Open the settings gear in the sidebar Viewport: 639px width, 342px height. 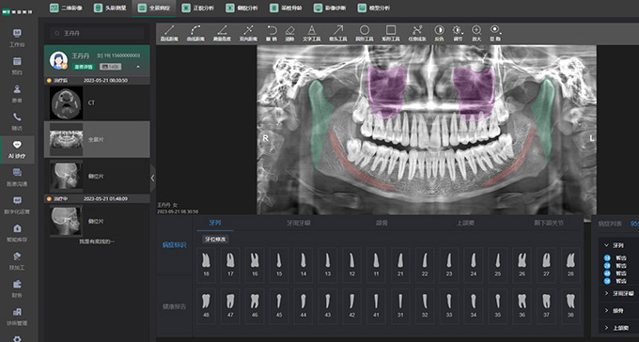coord(17,338)
